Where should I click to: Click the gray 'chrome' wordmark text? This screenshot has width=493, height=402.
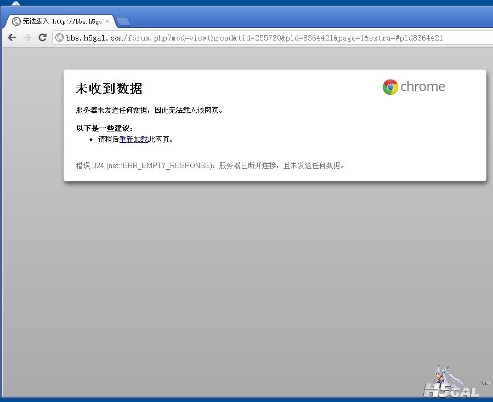pos(423,87)
